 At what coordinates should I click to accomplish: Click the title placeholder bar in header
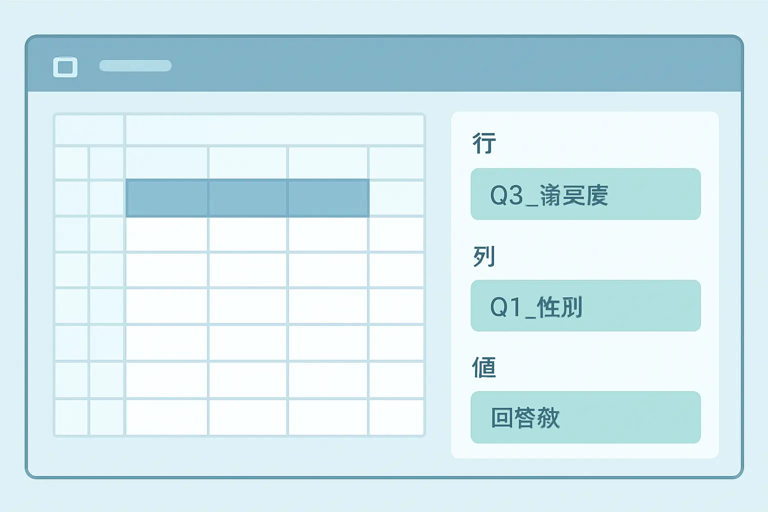pos(135,66)
